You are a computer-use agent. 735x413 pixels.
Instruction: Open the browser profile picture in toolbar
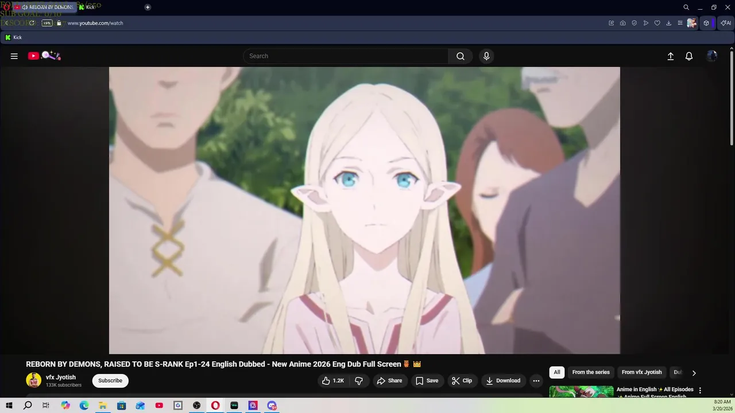[x=692, y=23]
